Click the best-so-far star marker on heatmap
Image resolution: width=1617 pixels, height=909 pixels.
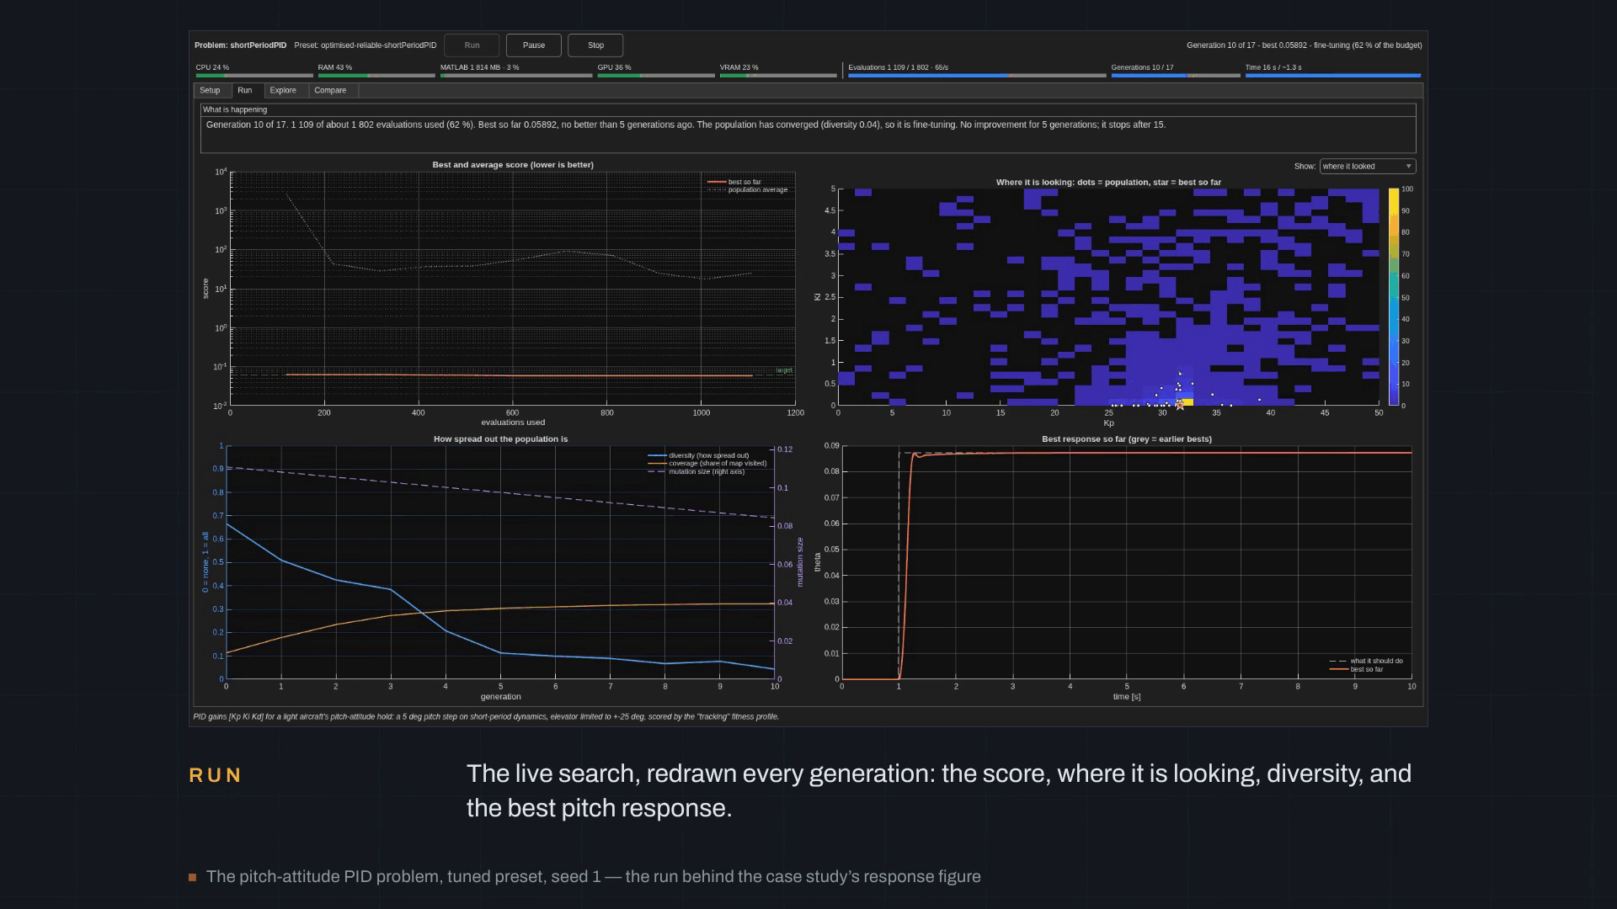[1180, 405]
